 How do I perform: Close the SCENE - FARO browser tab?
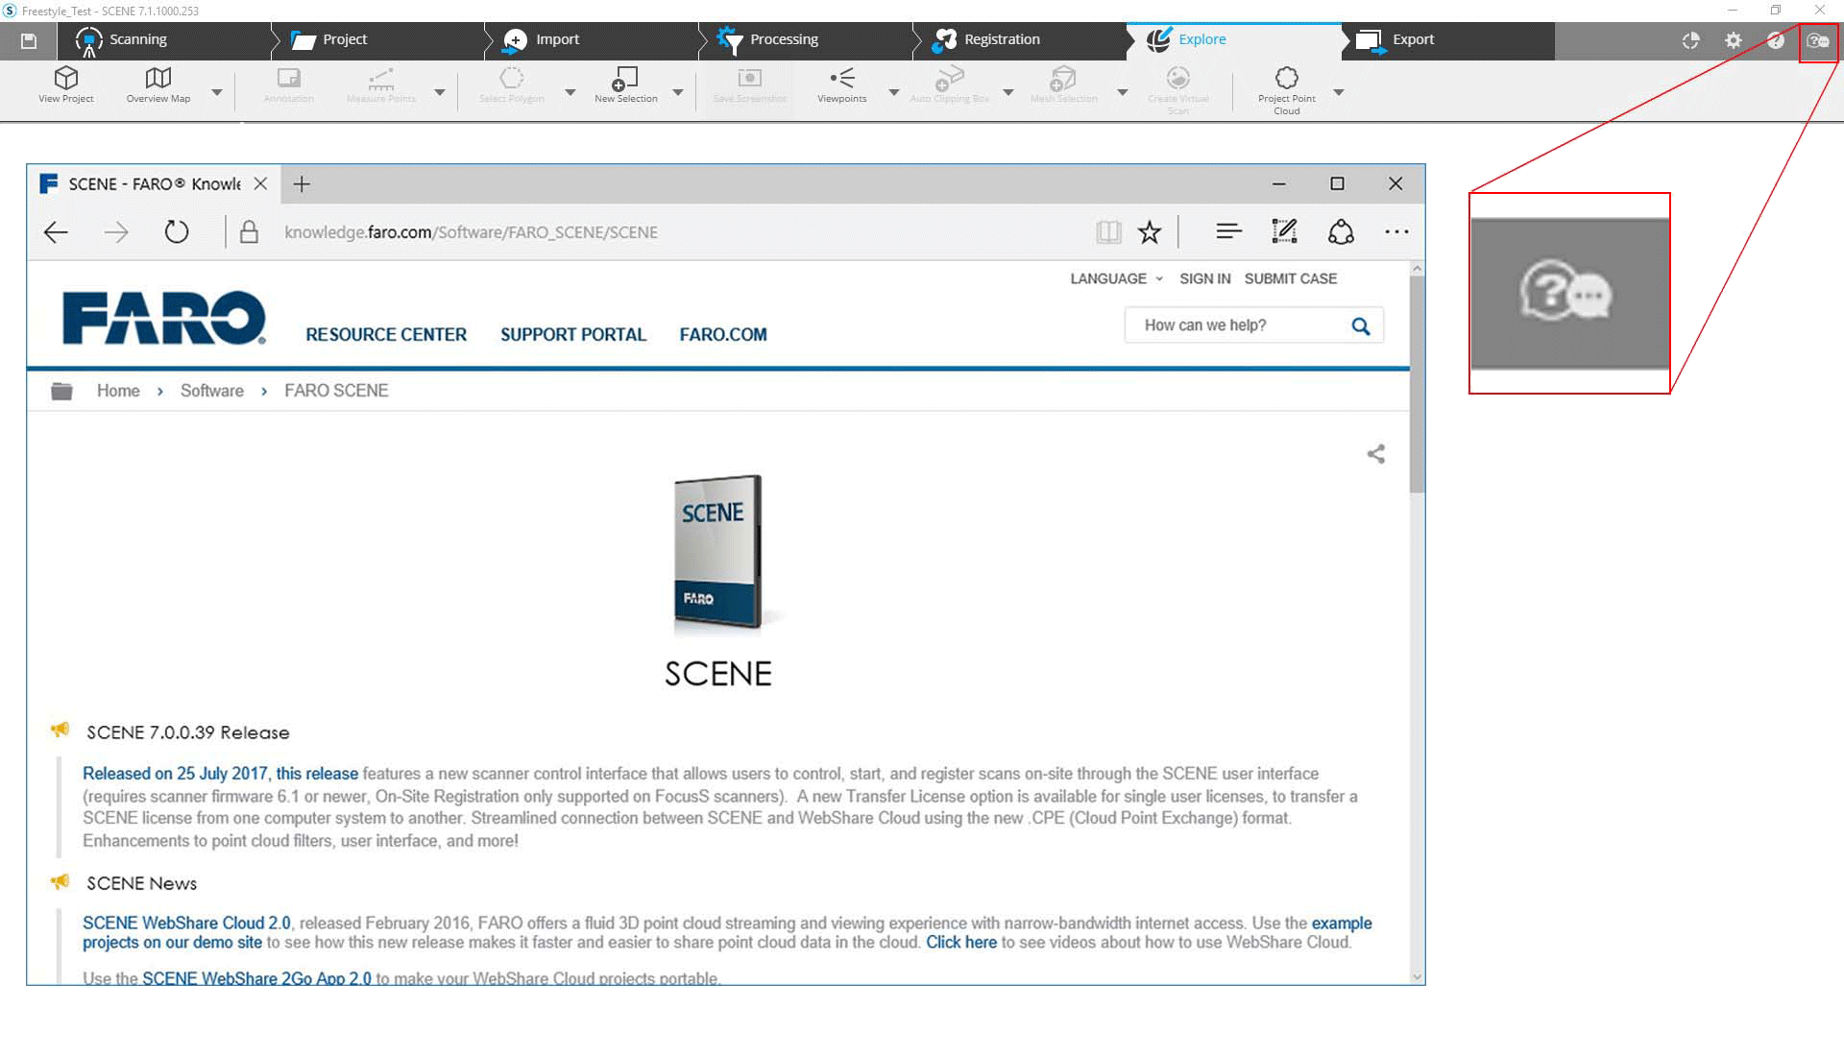260,183
